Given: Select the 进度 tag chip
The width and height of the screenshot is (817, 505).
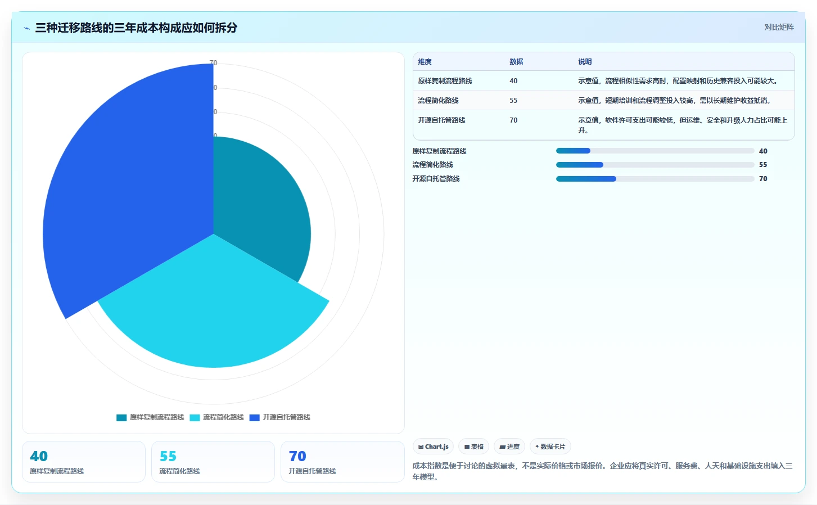Looking at the screenshot, I should (509, 447).
